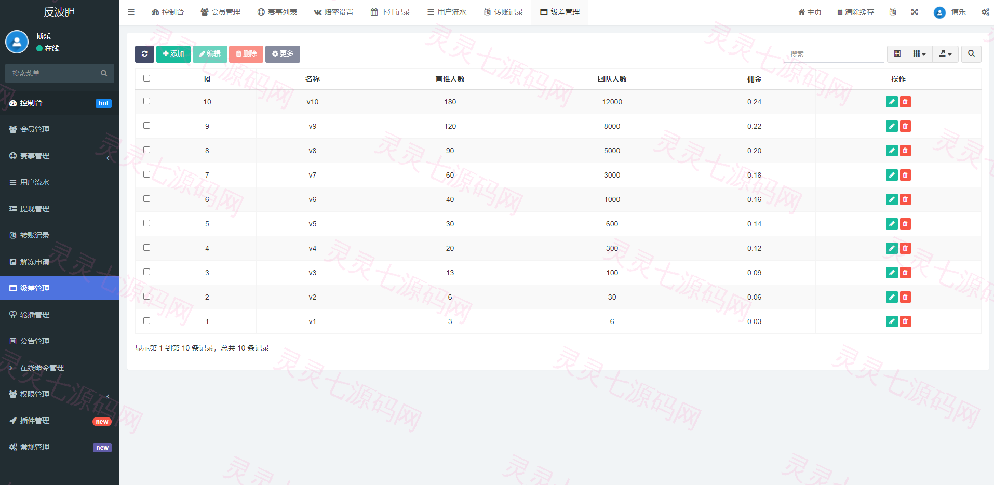Click the fullscreen expand icon in header
This screenshot has width=994, height=485.
pos(915,12)
